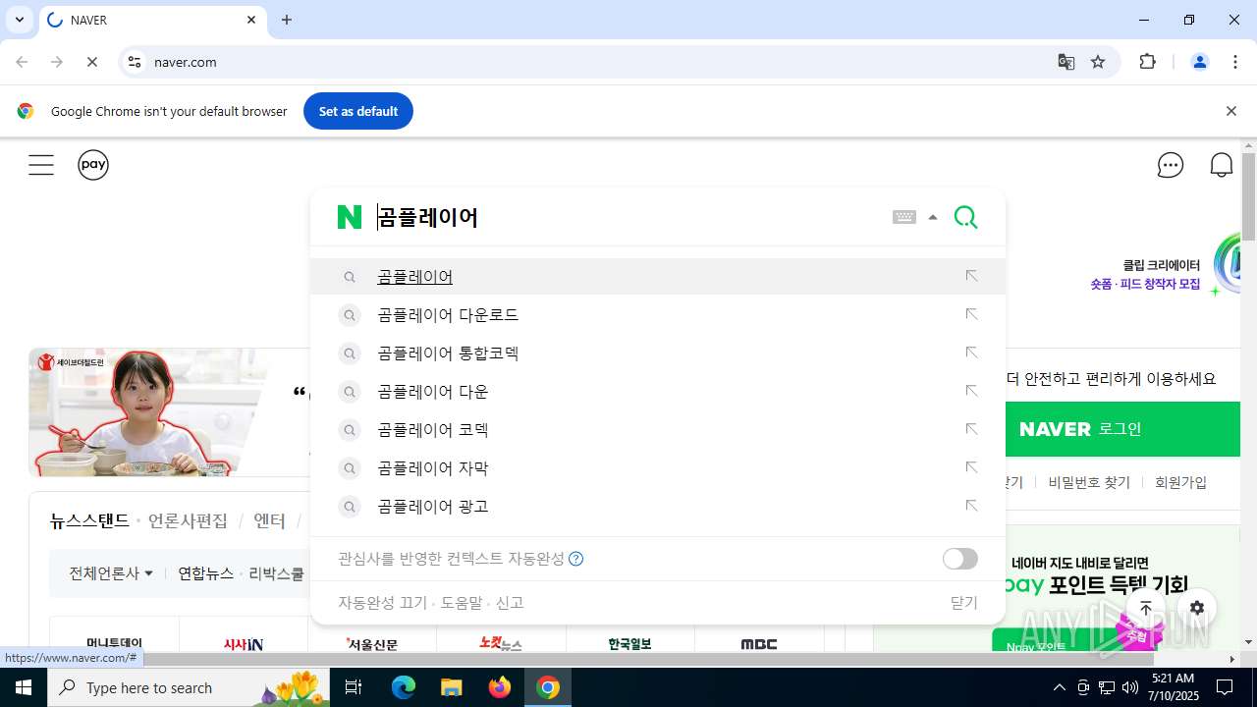Close the autocomplete panel with 닫기
This screenshot has height=707, width=1257.
coord(964,603)
